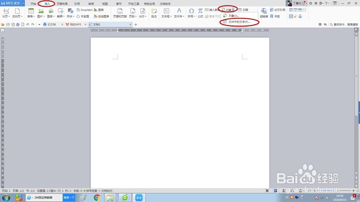Redo the last action
The image size is (360, 202).
[x=33, y=25]
